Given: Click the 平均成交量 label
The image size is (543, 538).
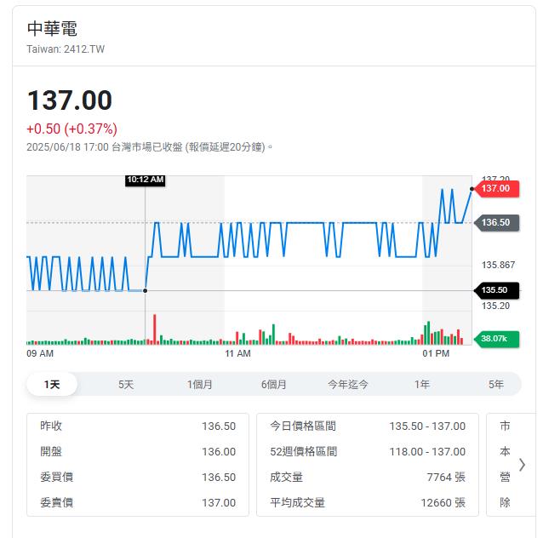Looking at the screenshot, I should [298, 502].
